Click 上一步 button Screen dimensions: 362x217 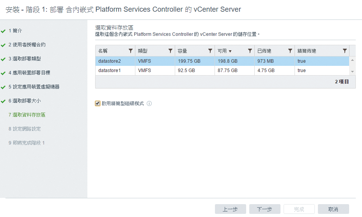(x=231, y=209)
